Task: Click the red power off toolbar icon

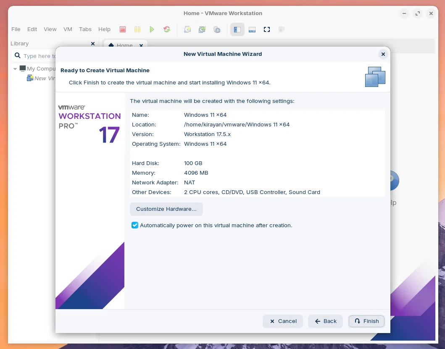Action: pos(123,29)
